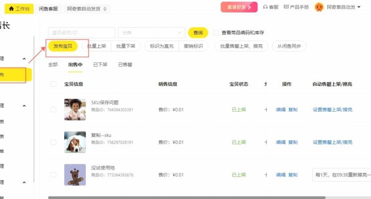Click 批量售罄上架、擦亮 button
This screenshot has width=371, height=199.
tap(242, 46)
